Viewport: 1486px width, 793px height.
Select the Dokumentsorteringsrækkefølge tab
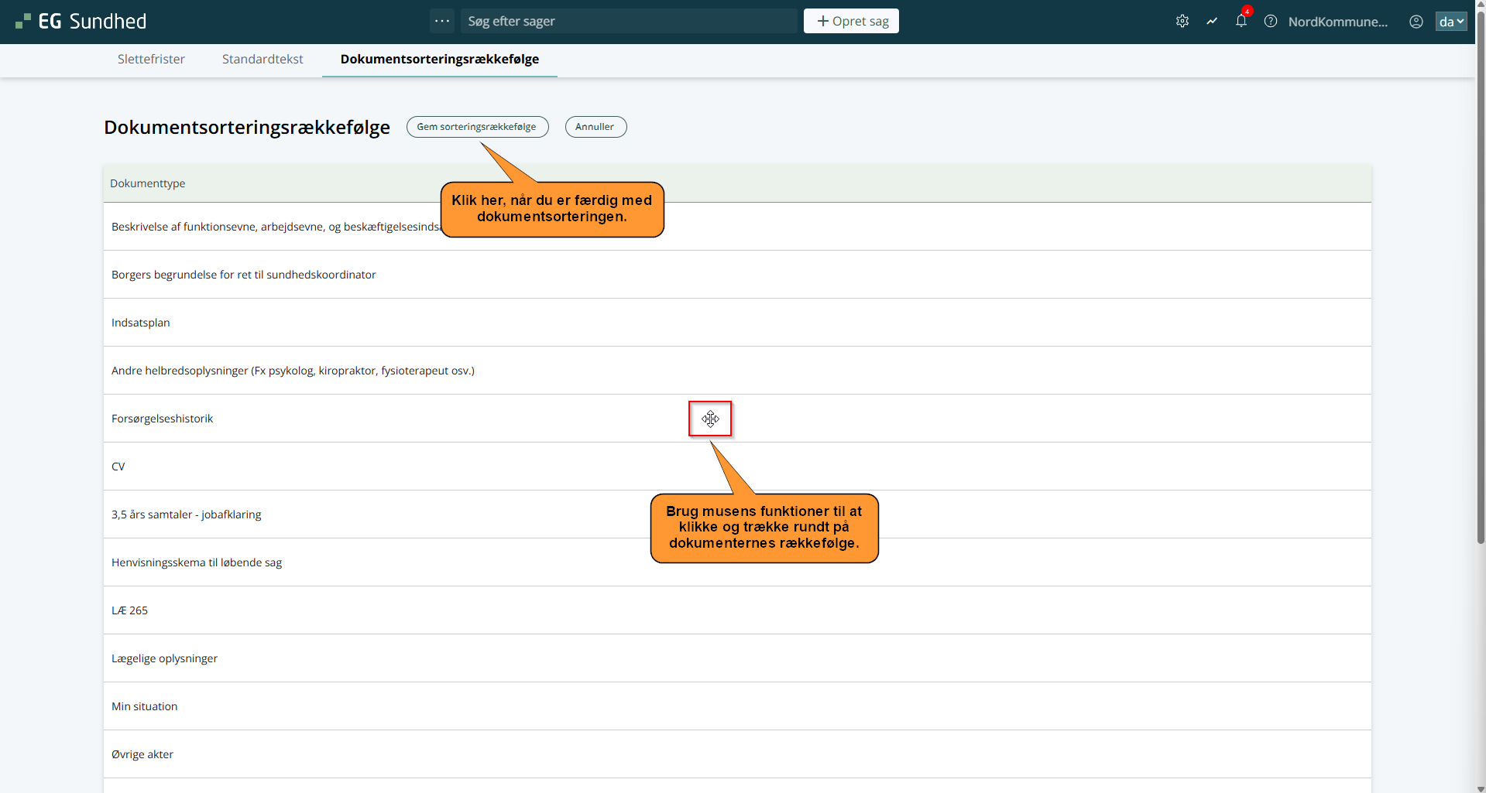click(x=439, y=60)
